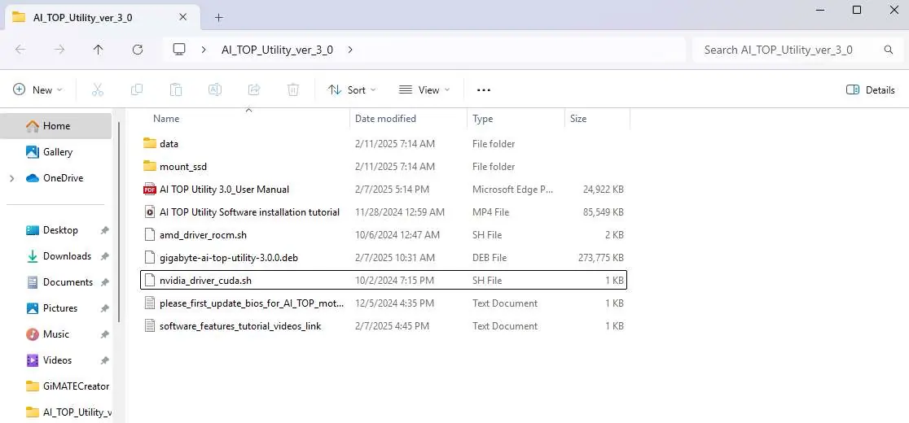Click the search magnifier icon
909x423 pixels.
click(x=888, y=50)
